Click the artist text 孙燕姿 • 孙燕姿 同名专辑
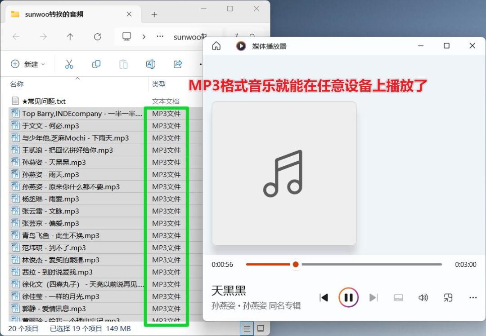This screenshot has height=336, width=486. point(256,306)
